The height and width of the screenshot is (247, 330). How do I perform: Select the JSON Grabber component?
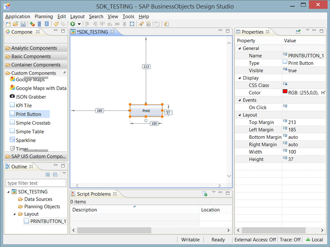click(x=28, y=97)
